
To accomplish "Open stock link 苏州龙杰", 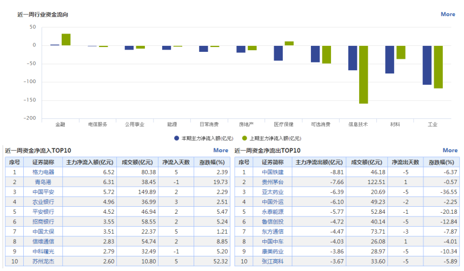I will (x=43, y=261).
